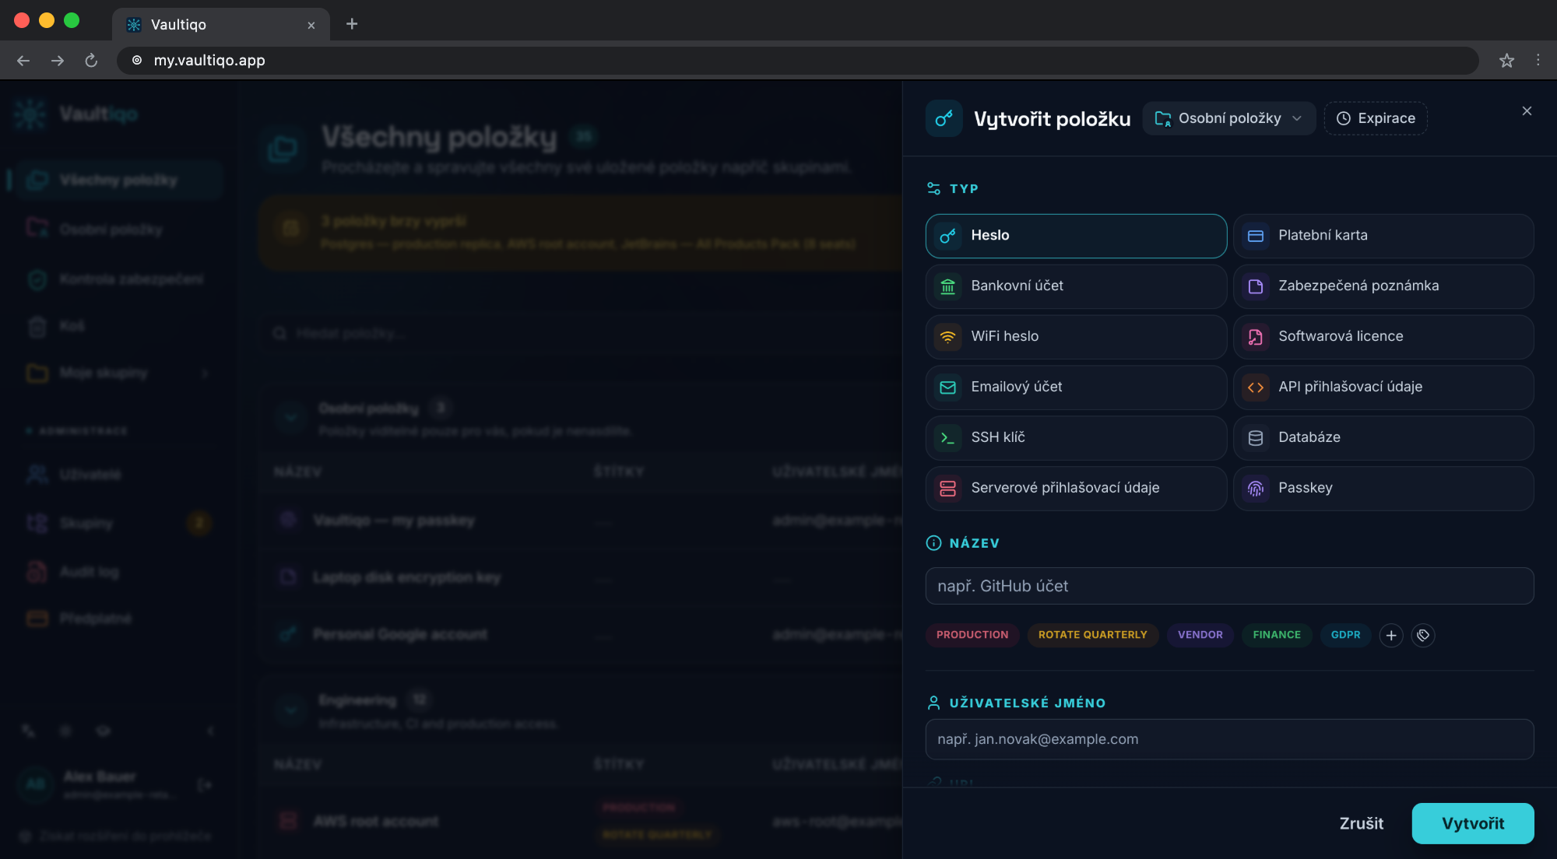
Task: Click the Emailový účet envelope icon
Action: click(947, 387)
